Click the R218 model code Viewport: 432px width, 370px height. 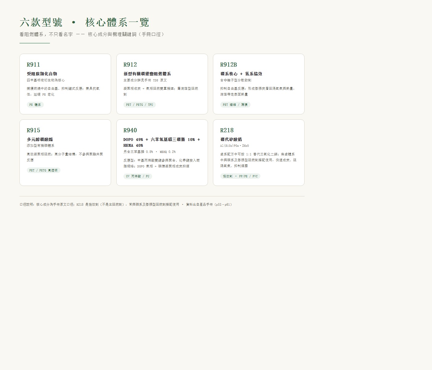pyautogui.click(x=227, y=130)
